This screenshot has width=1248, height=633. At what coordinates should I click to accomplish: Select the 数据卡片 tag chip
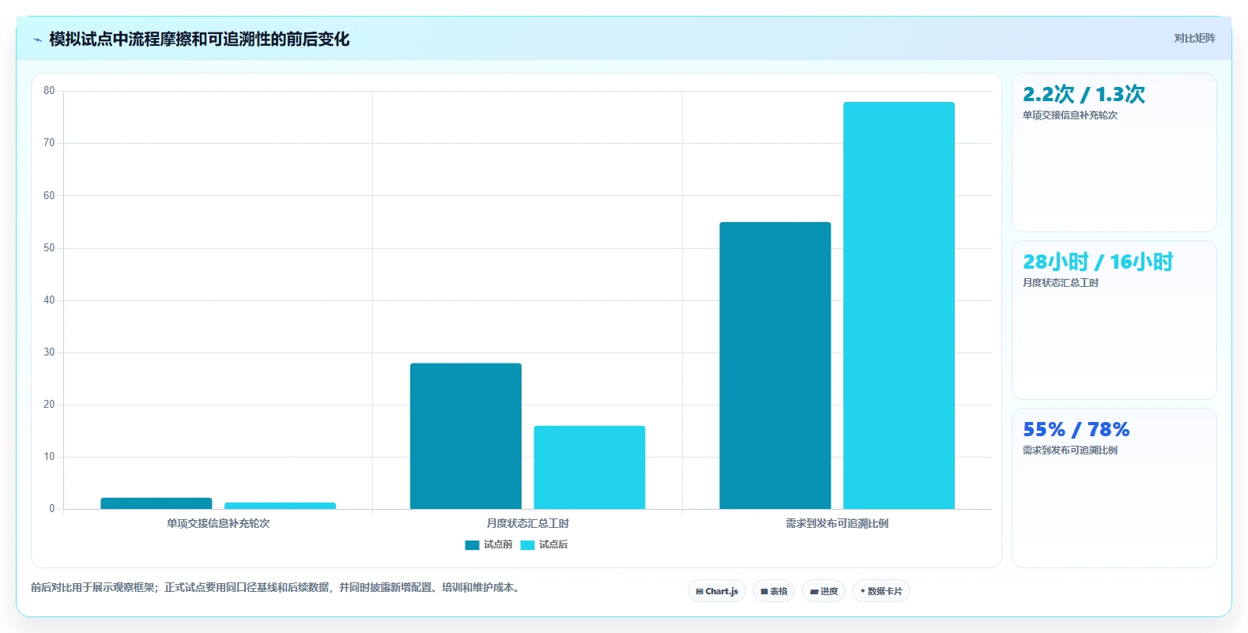click(x=881, y=591)
